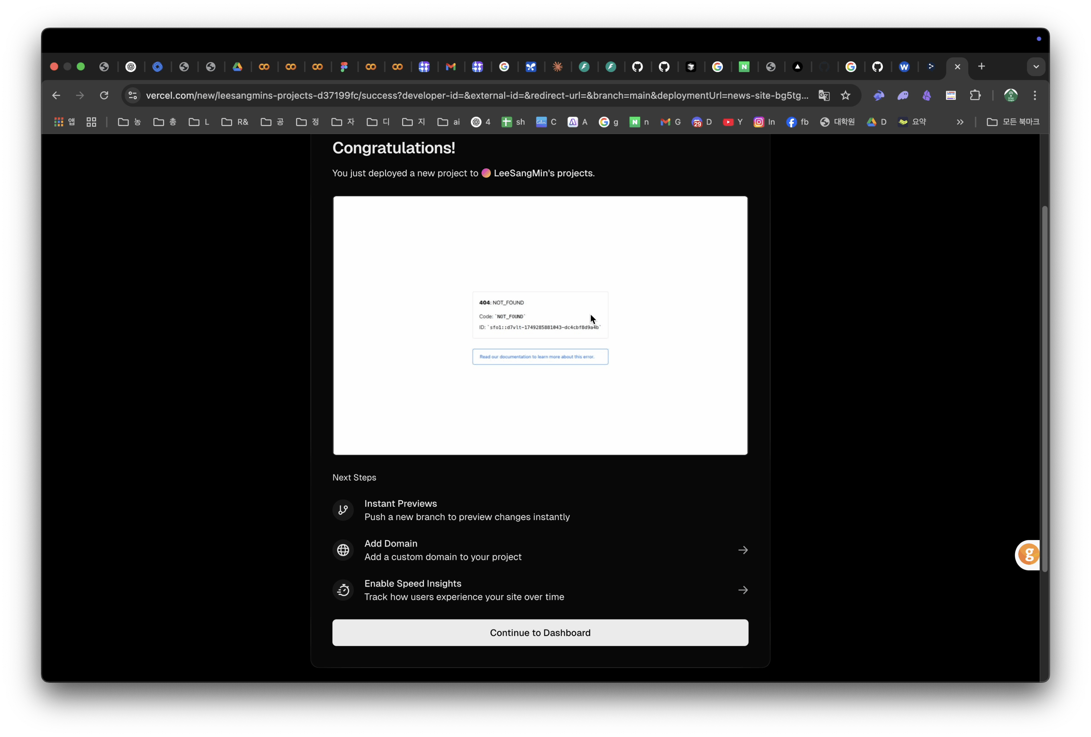Open the black triangle Vercel tab

point(797,67)
